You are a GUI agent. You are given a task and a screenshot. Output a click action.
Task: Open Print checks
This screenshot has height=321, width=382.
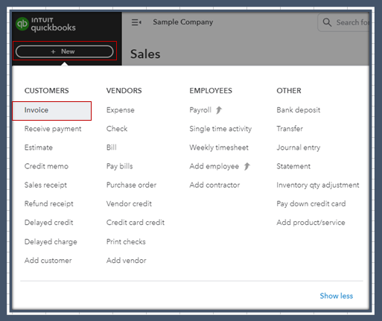(x=126, y=242)
